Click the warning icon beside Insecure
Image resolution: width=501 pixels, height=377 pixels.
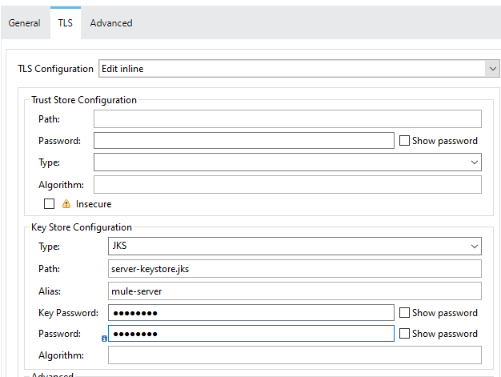[66, 204]
